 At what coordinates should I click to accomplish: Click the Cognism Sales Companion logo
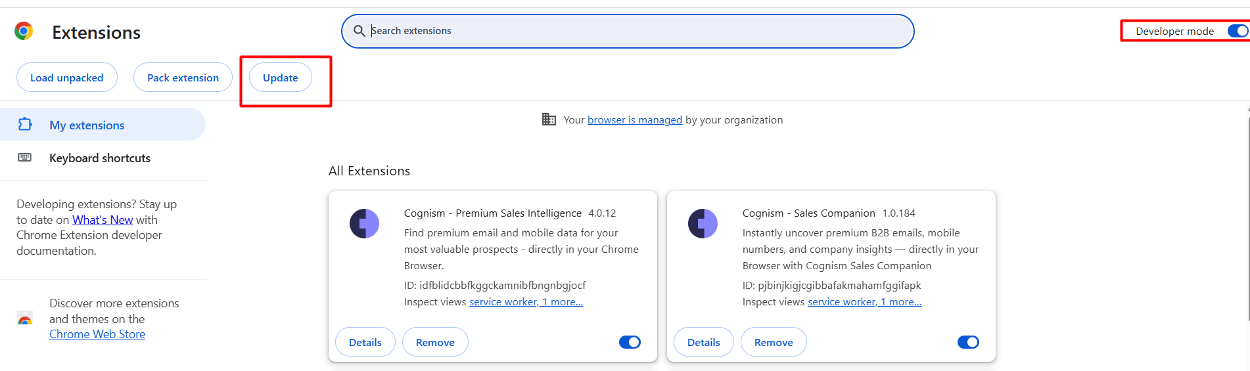tap(703, 224)
